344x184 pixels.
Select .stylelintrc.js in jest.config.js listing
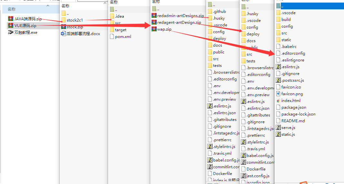pyautogui.click(x=255, y=142)
